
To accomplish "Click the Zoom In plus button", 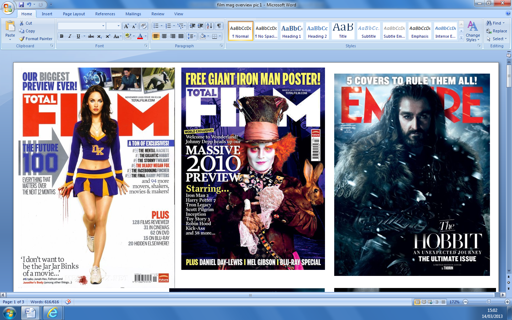I will coord(507,302).
